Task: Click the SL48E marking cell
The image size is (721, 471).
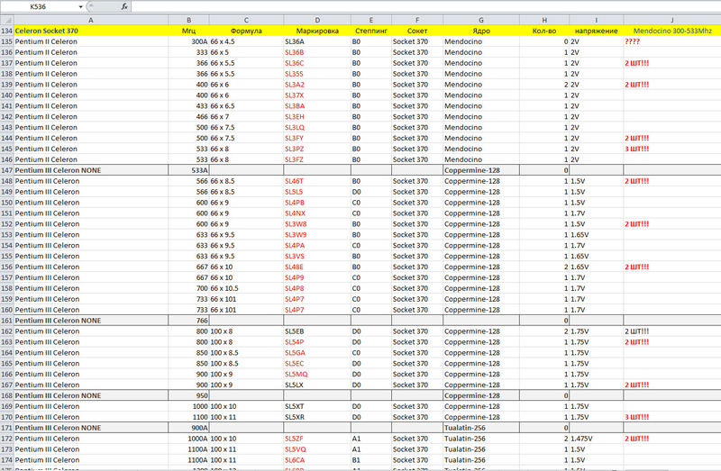Action: (x=317, y=267)
